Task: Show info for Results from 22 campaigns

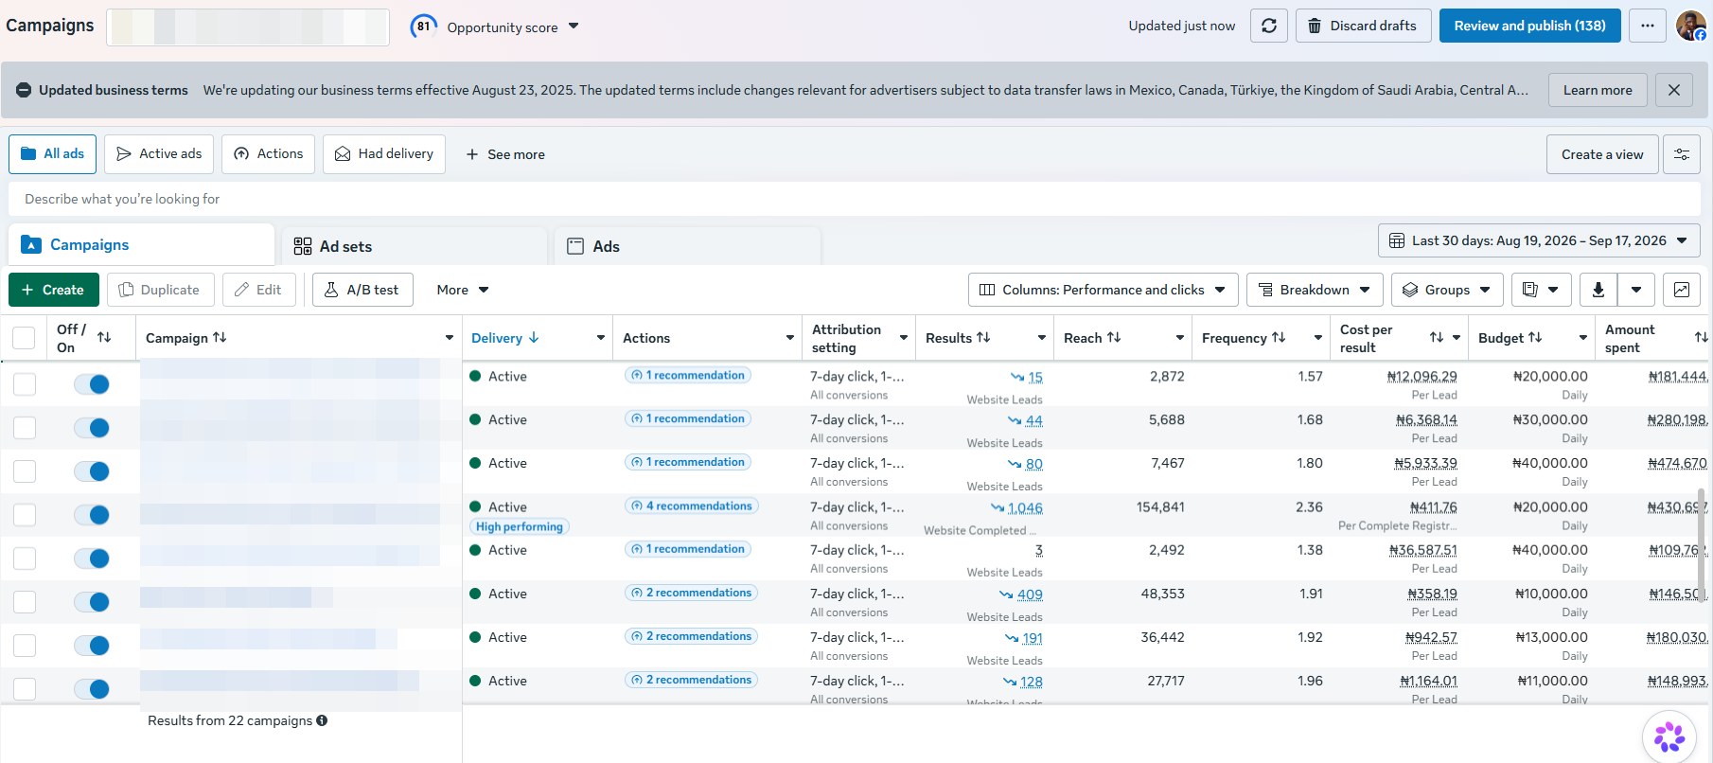Action: [x=322, y=720]
